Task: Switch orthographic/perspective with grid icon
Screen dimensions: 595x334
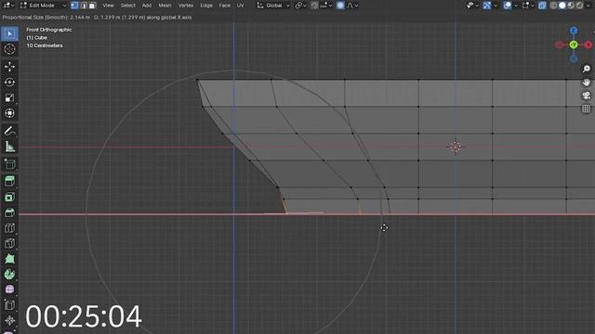Action: pyautogui.click(x=587, y=109)
